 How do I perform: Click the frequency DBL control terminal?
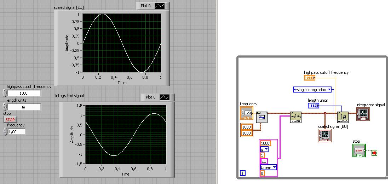[247, 113]
